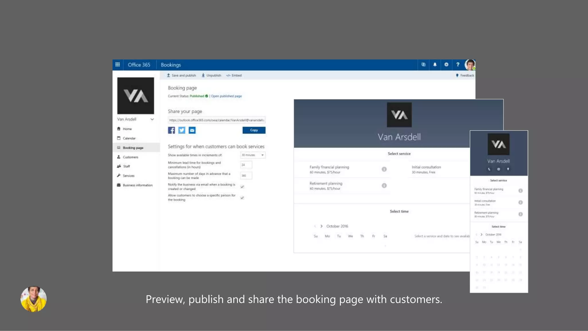
Task: Click mobile preview info icon for Family financial planning
Action: point(521,191)
